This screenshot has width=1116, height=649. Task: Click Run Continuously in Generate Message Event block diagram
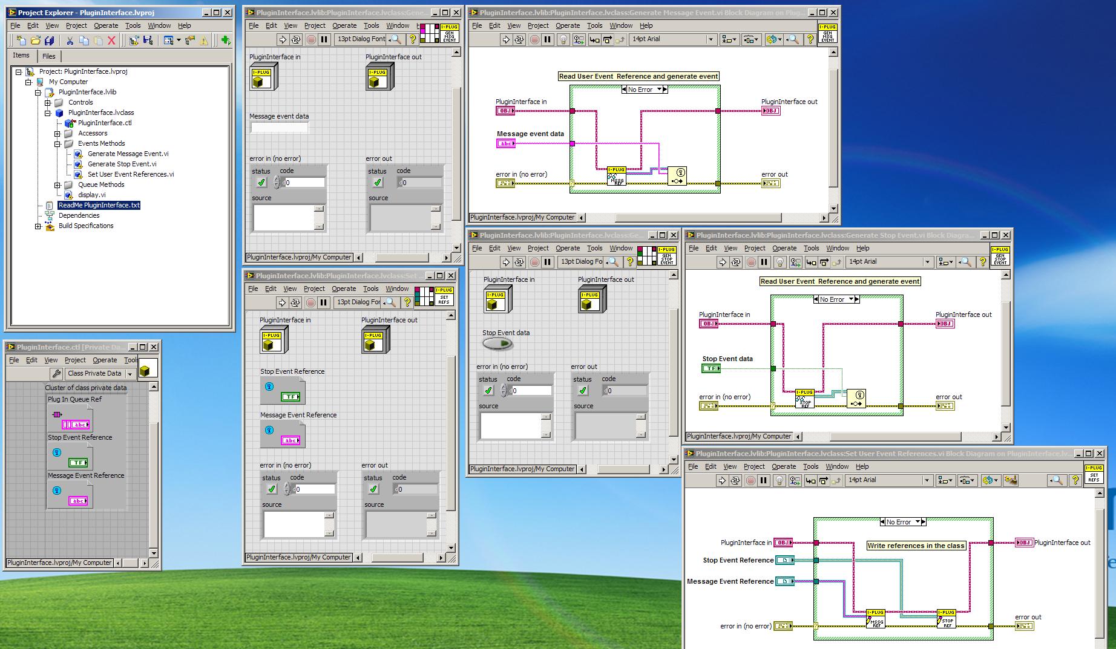pos(519,39)
